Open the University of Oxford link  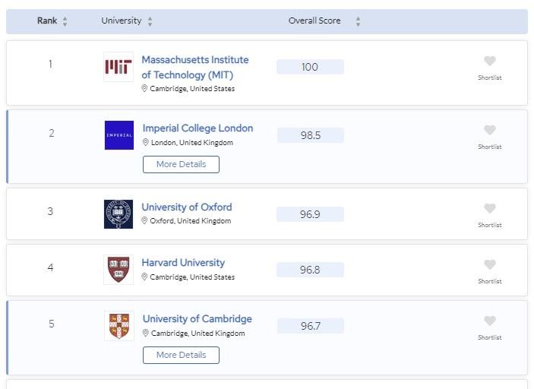tap(187, 207)
